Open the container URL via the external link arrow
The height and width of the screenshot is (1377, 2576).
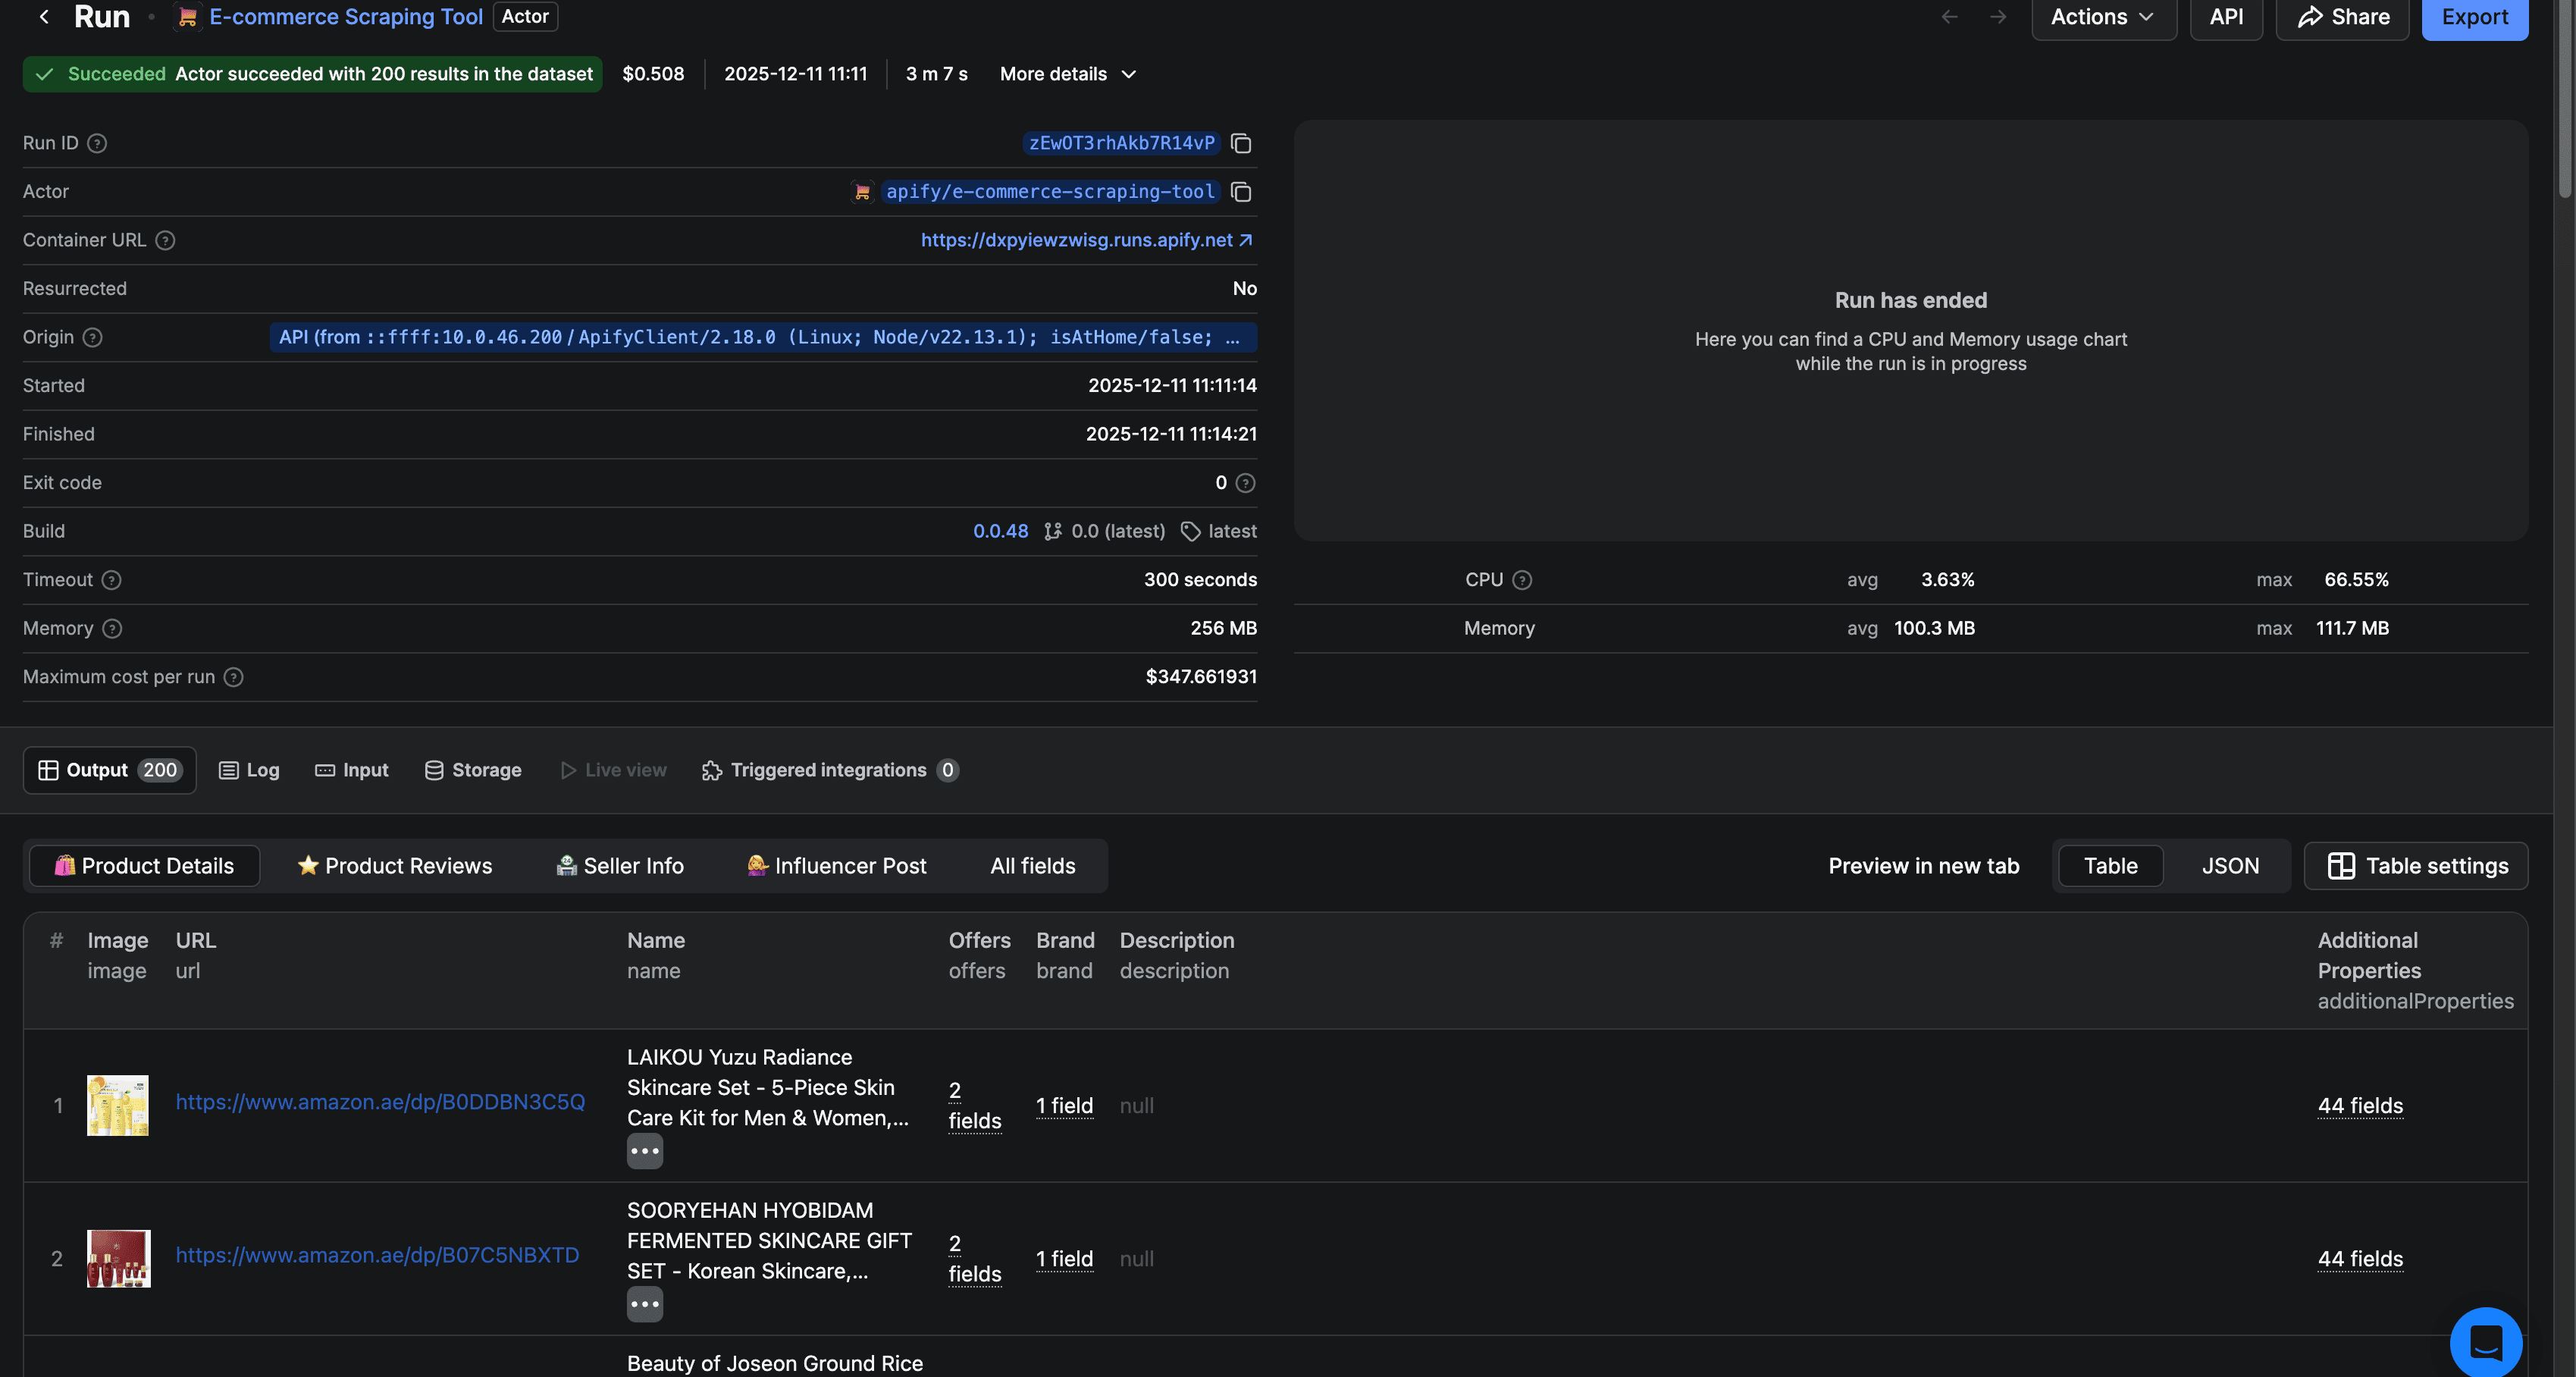click(x=1247, y=240)
